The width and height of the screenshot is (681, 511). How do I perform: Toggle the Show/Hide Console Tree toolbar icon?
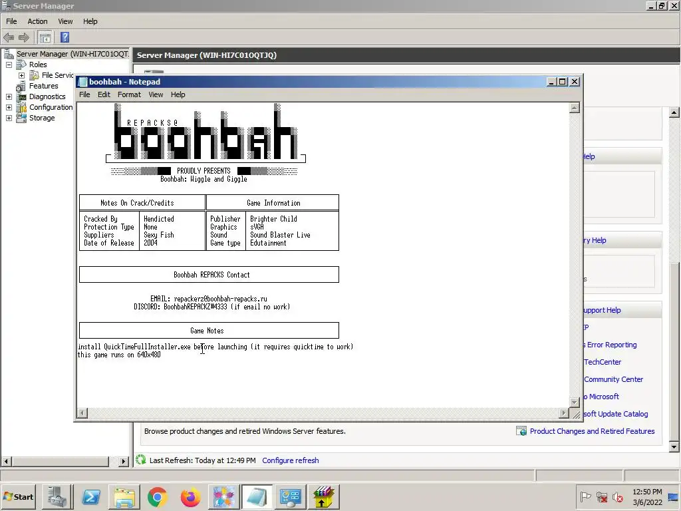(x=45, y=37)
